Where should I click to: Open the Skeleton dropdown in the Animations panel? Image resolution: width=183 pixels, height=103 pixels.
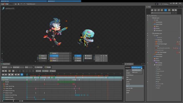137,68
